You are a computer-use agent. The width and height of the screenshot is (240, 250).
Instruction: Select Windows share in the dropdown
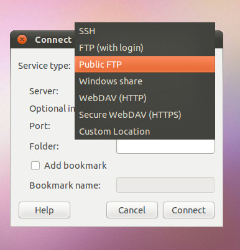coord(145,81)
